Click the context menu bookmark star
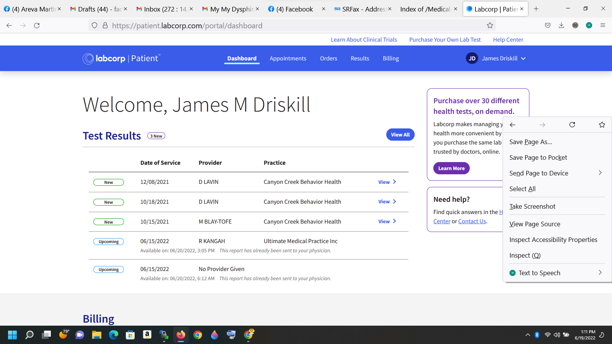The height and width of the screenshot is (344, 612). [x=602, y=125]
